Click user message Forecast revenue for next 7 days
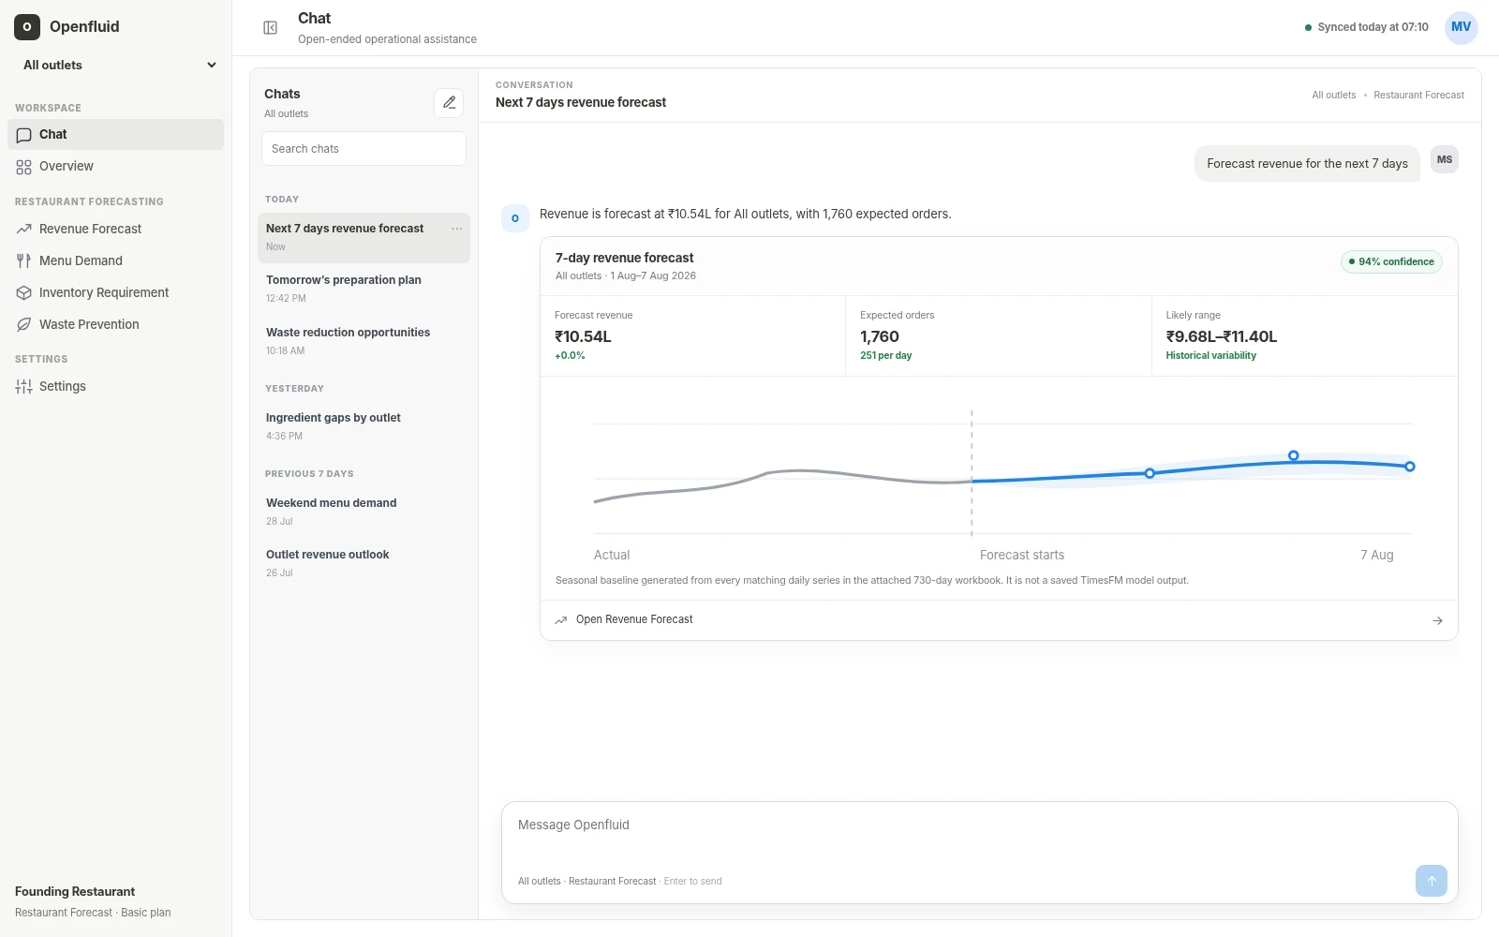Screen dimensions: 1499x937 [x=1307, y=163]
